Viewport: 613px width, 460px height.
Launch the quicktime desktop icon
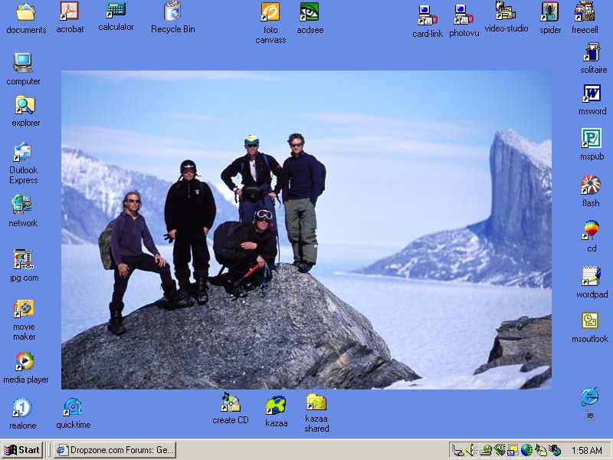(73, 407)
